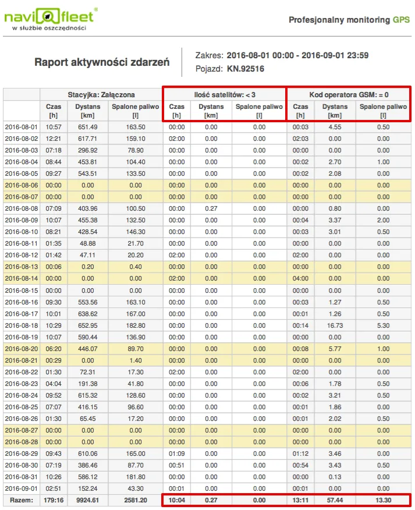Viewport: 415px width, 510px height.
Task: Click GSM time '04:00' on 2016-08-14
Action: [x=300, y=279]
